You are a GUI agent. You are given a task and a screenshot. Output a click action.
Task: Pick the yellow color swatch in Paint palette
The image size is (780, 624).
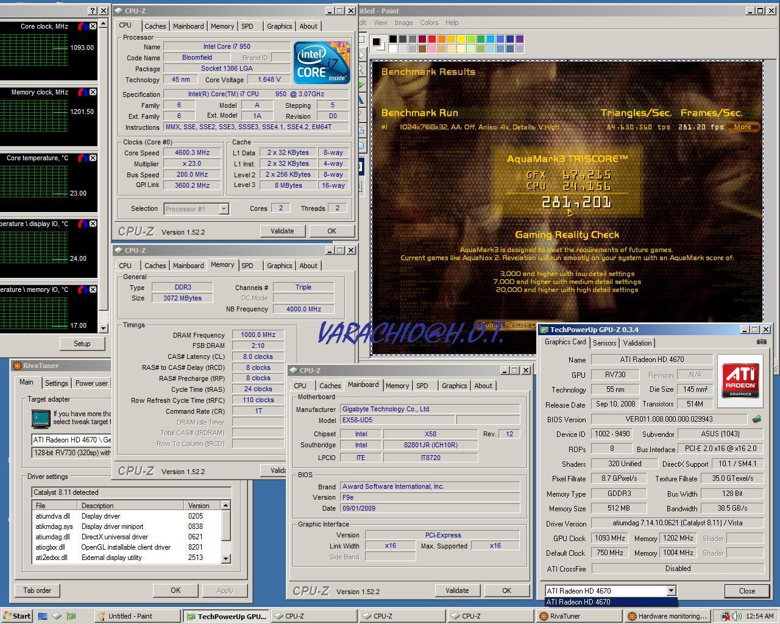pos(461,39)
